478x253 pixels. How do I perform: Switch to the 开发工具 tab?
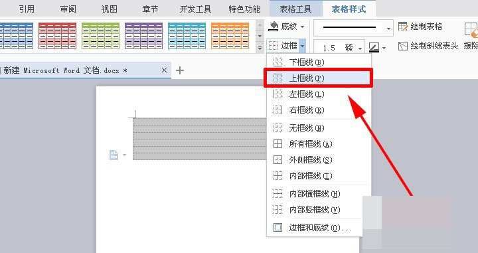(195, 9)
